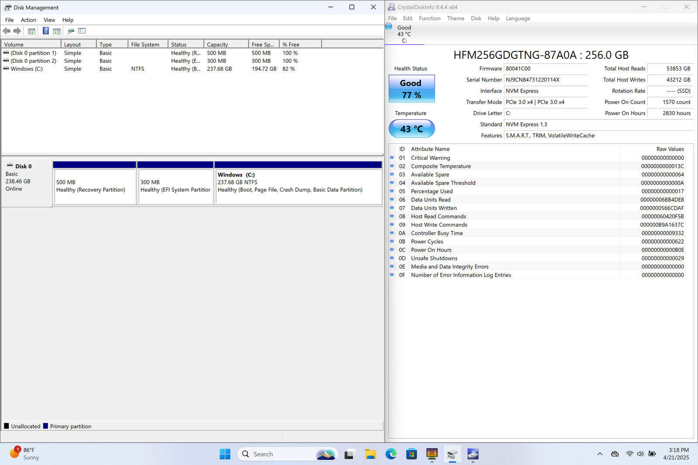Click the 43 °C temperature button

411,129
